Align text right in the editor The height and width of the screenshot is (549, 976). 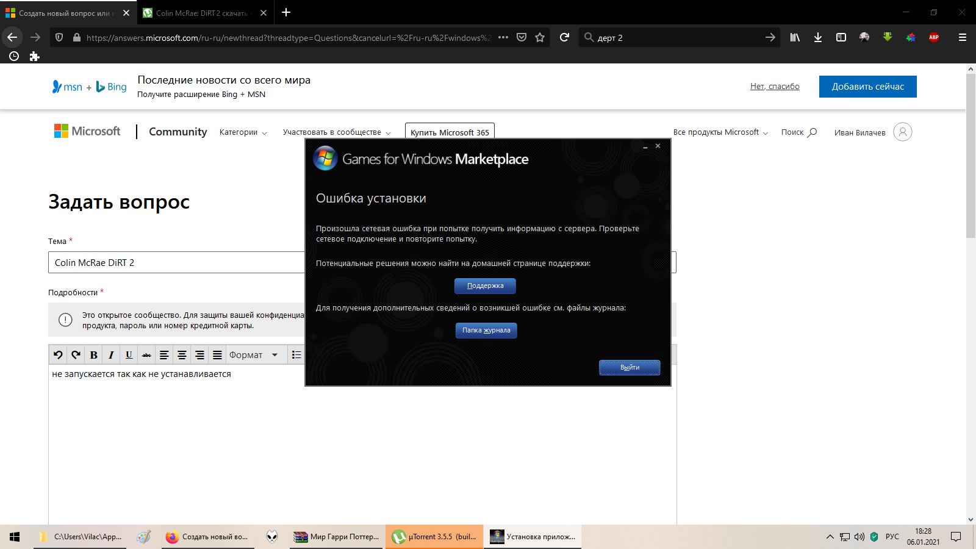tap(199, 354)
